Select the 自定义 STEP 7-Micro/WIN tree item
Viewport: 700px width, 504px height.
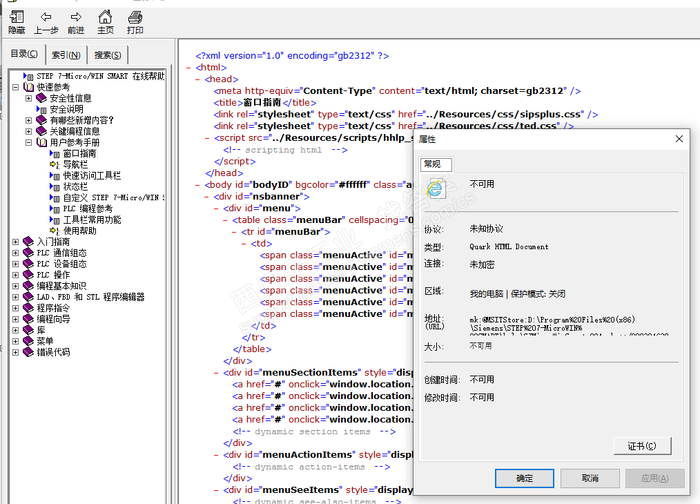click(x=114, y=197)
